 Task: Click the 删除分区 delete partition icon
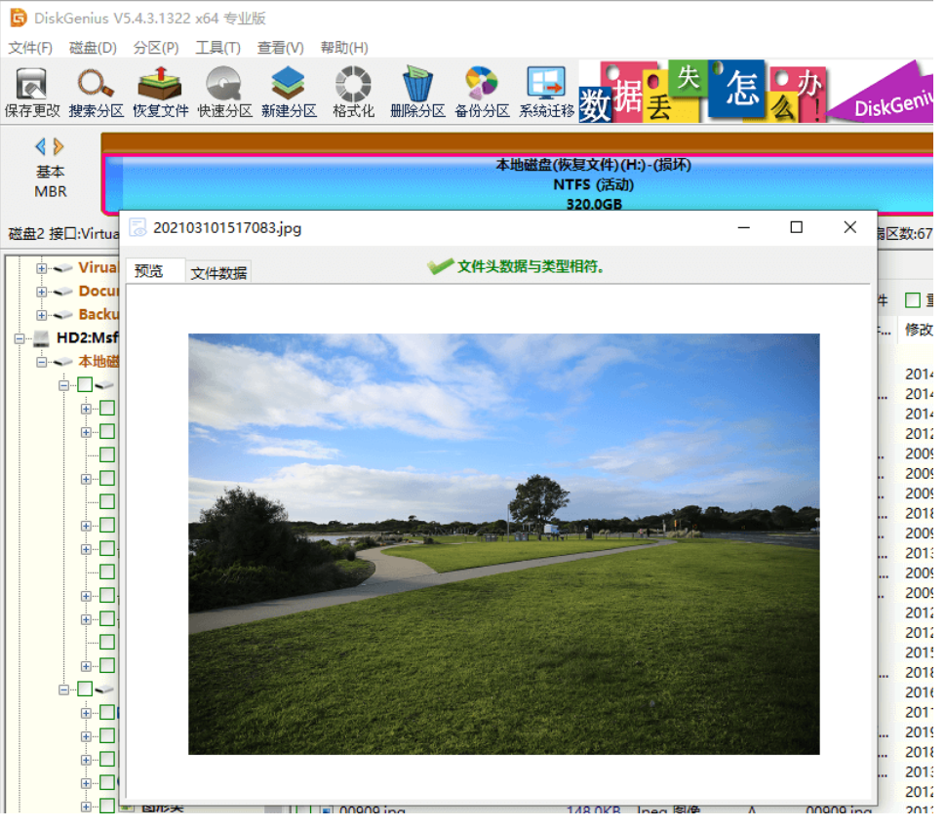417,93
